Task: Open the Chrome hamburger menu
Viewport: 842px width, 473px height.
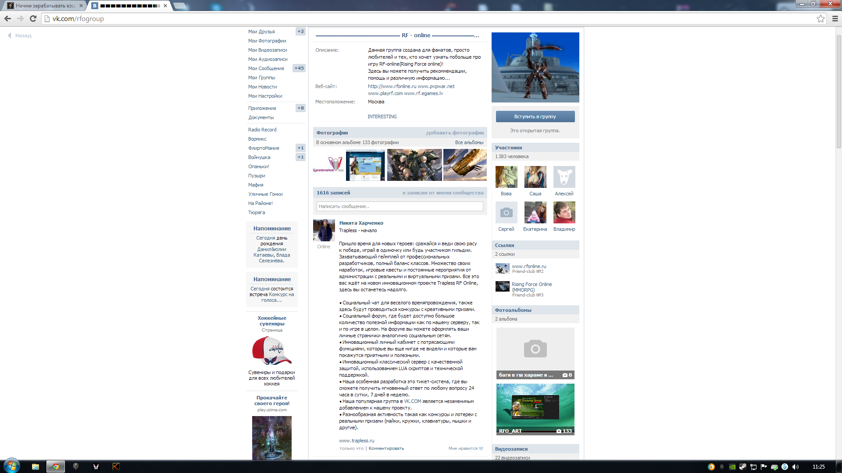Action: coord(835,18)
